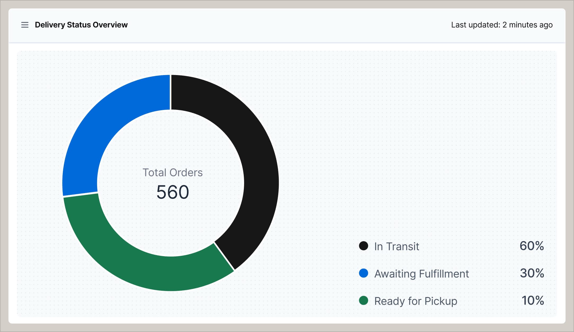Click the Delivery Status Overview title
The image size is (574, 332).
(81, 25)
